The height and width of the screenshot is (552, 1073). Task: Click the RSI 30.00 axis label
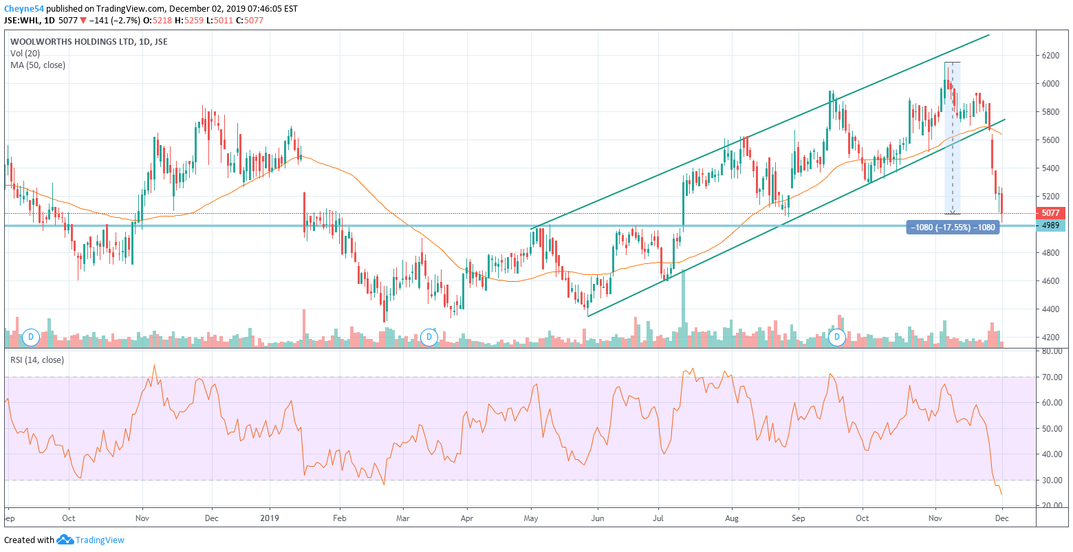click(1051, 481)
